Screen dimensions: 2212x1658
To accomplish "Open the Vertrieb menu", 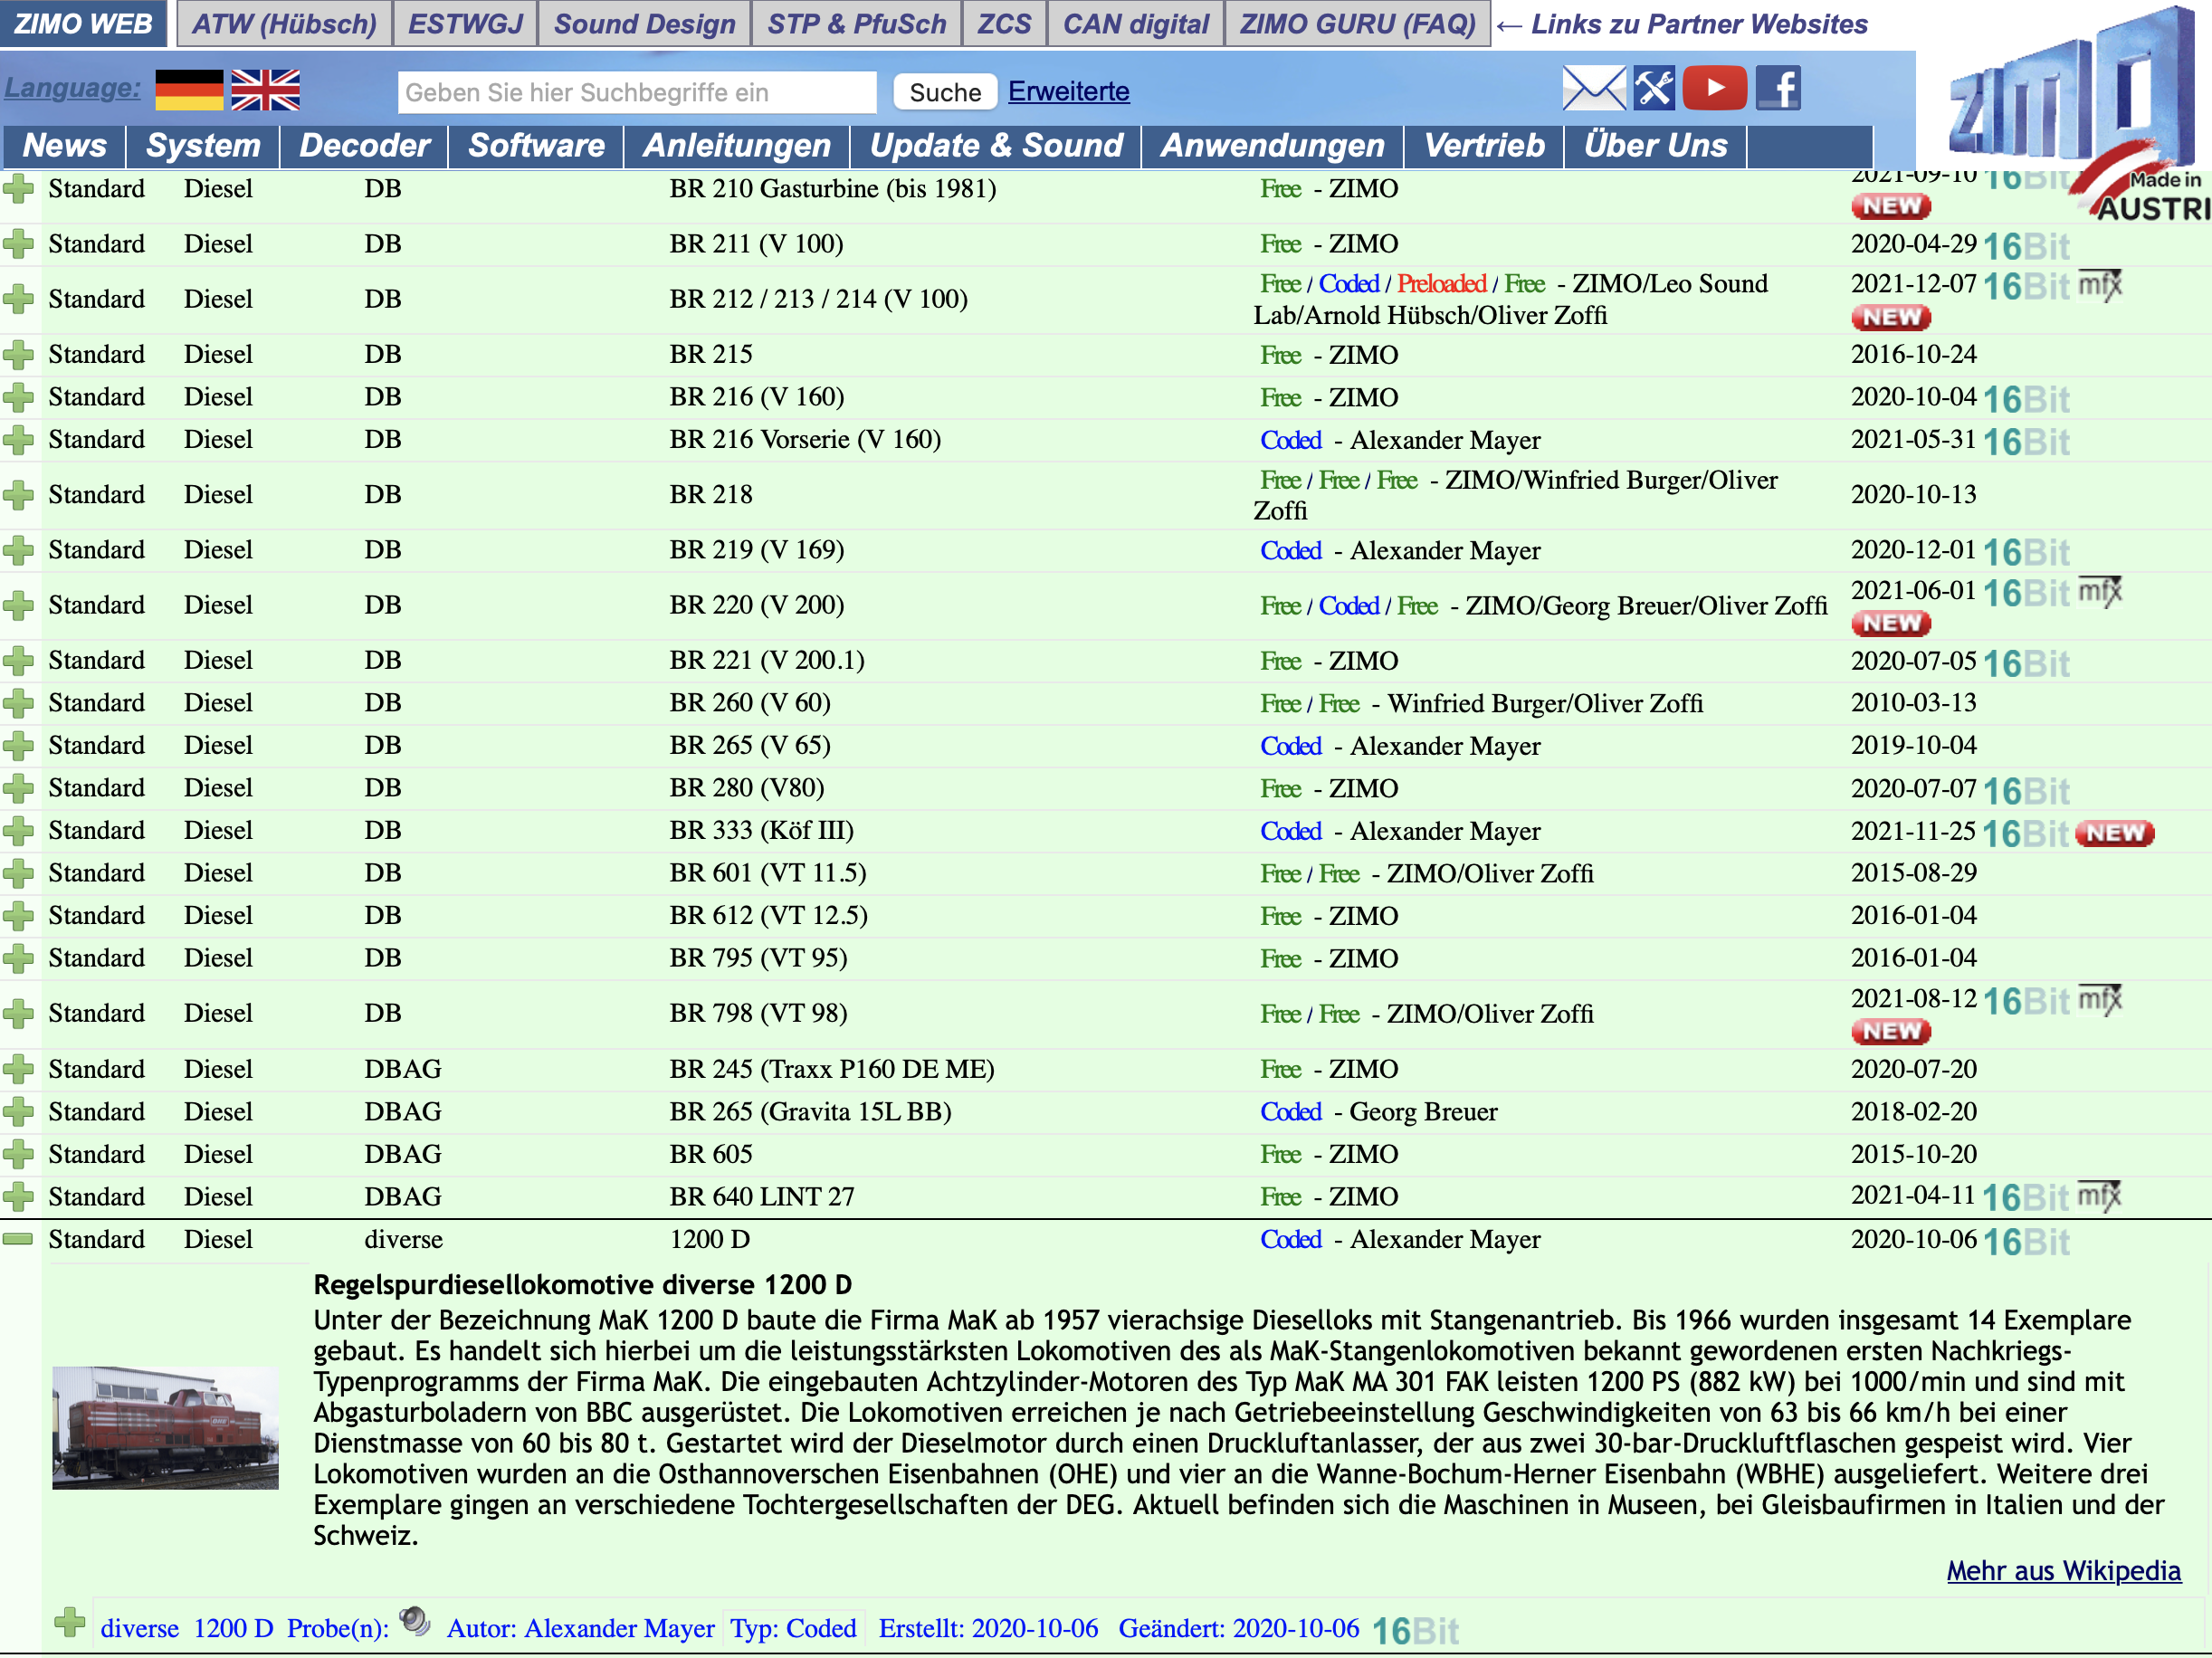I will tap(1484, 146).
